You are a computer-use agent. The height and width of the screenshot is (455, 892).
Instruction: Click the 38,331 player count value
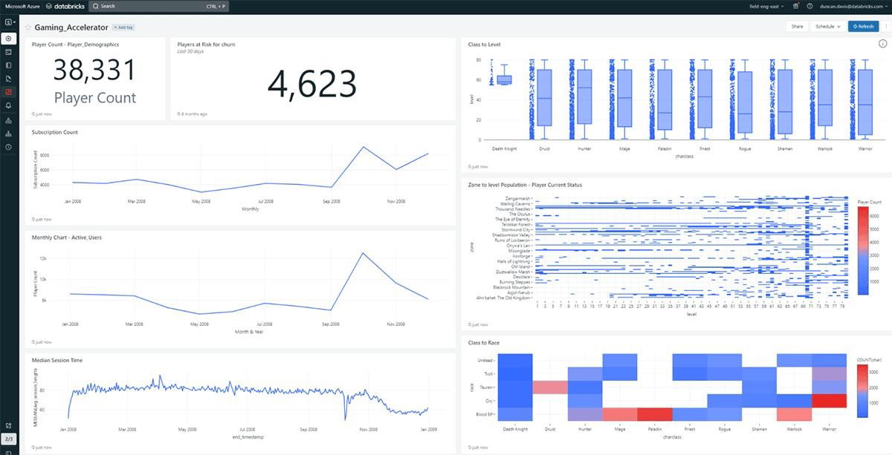(x=94, y=71)
